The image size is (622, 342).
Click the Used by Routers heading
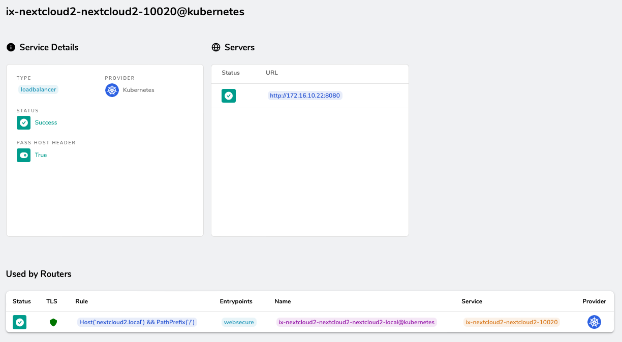pyautogui.click(x=39, y=274)
